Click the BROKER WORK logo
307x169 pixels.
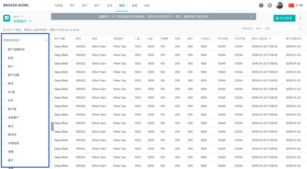(x=16, y=5)
